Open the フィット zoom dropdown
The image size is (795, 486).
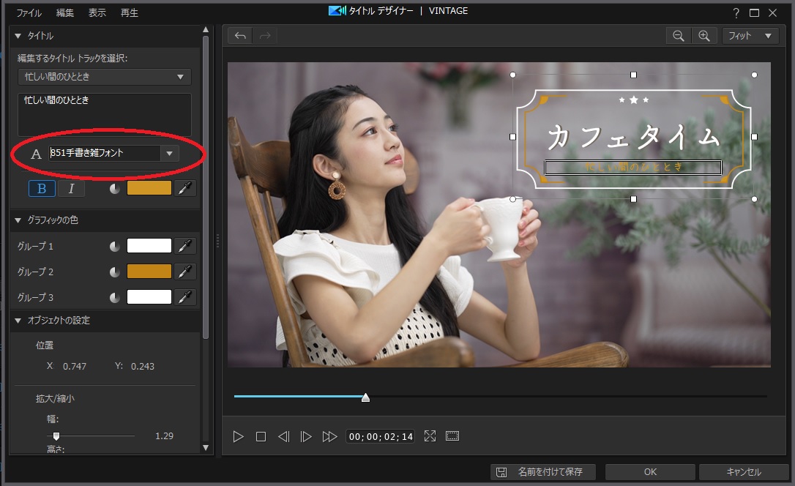[x=750, y=36]
